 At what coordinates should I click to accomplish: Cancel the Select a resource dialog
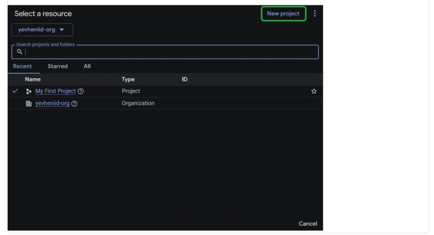click(x=308, y=224)
